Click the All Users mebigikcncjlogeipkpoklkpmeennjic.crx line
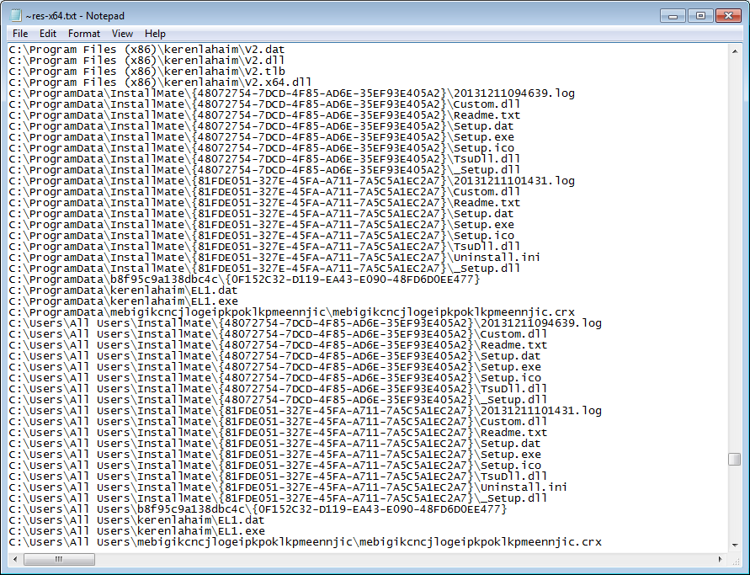 [x=306, y=542]
